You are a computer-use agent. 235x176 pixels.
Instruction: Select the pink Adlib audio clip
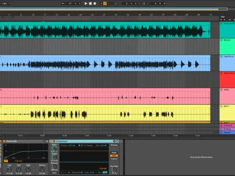(105, 96)
